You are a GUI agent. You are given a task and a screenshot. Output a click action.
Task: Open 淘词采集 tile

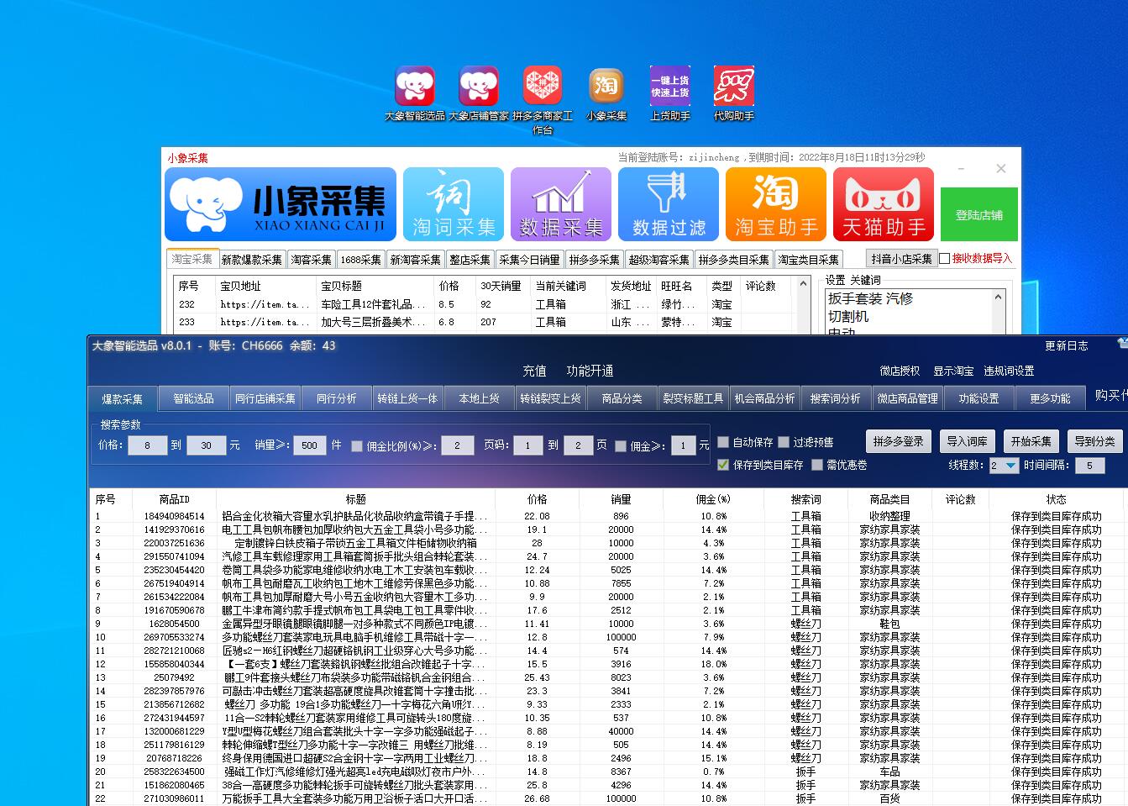tap(454, 204)
